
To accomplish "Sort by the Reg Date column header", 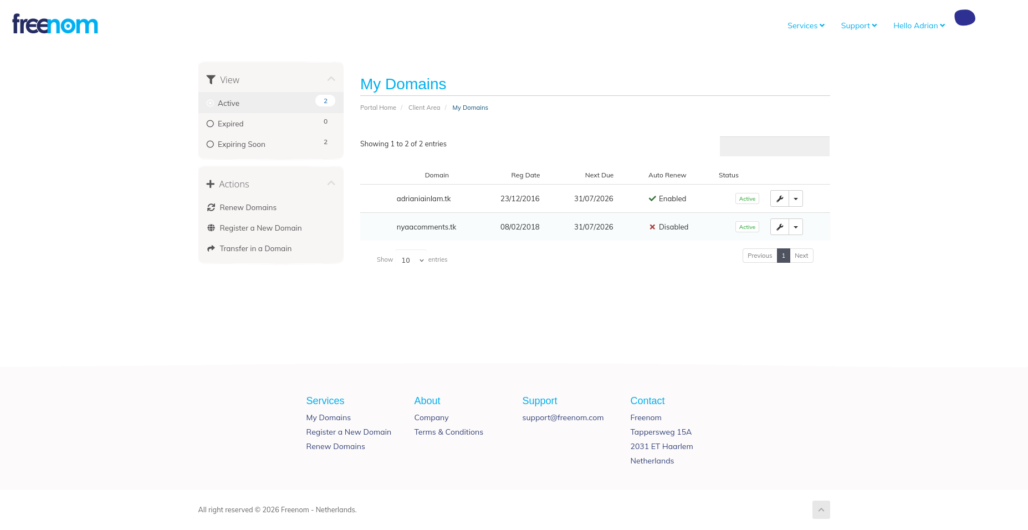I will [525, 175].
